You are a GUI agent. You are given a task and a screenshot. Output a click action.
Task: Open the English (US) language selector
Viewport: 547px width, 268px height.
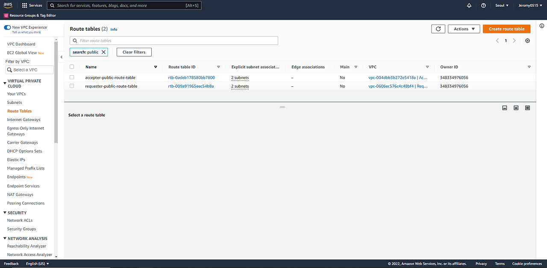pyautogui.click(x=38, y=264)
